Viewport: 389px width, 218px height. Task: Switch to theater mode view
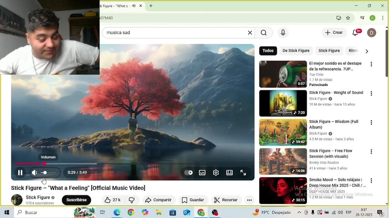(x=229, y=173)
